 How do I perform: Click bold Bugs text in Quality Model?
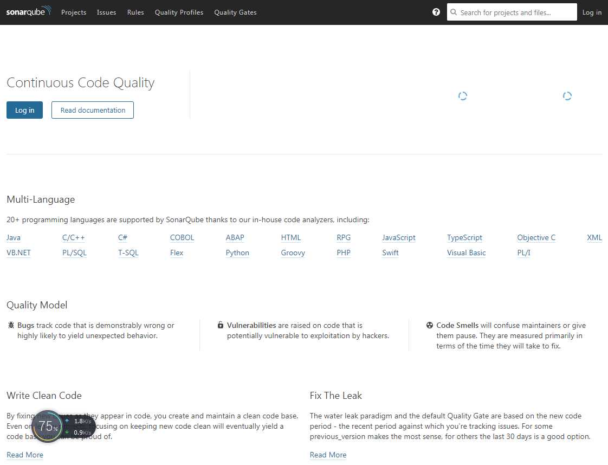point(25,325)
